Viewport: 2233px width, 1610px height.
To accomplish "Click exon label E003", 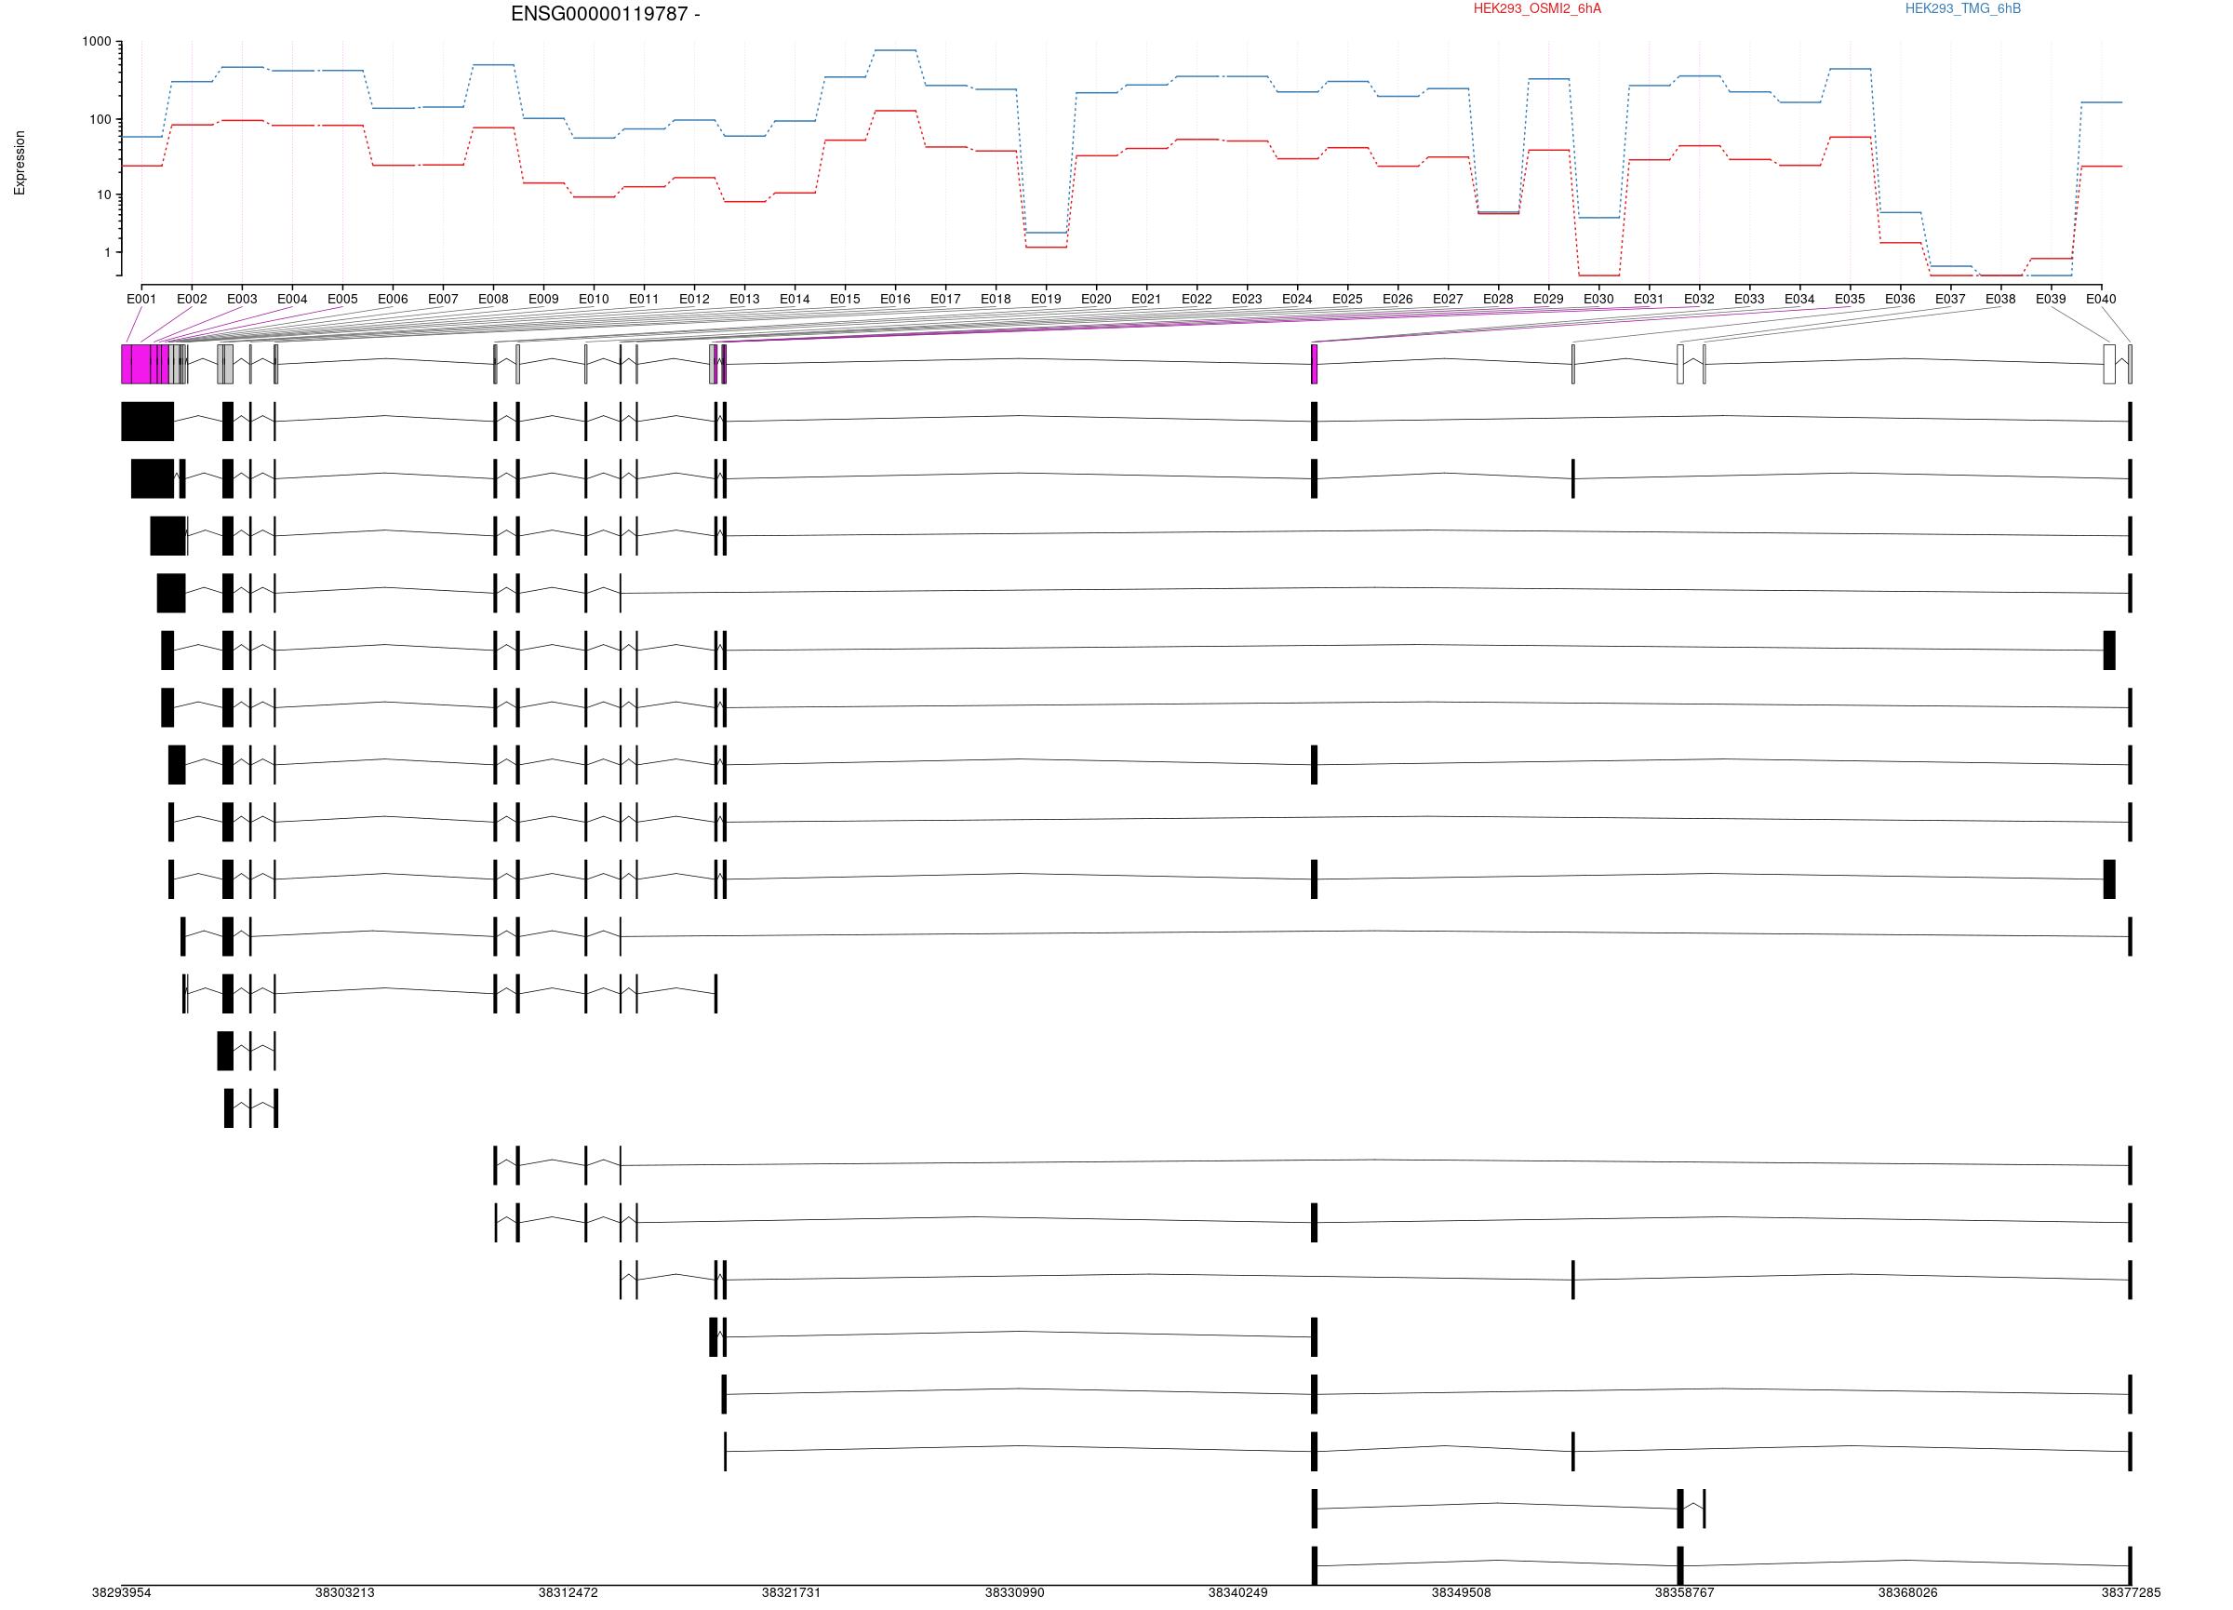I will coord(242,300).
